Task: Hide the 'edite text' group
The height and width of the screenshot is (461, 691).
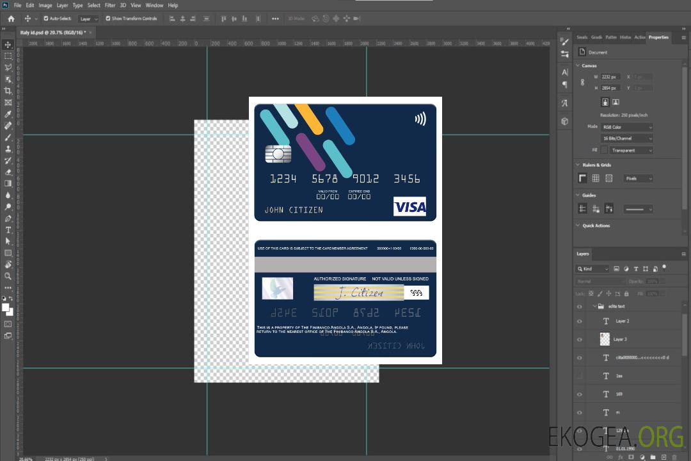Action: tap(580, 307)
